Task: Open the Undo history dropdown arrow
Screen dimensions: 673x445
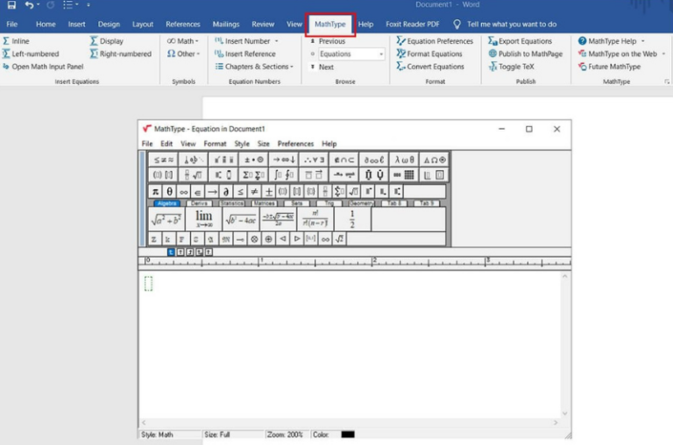Action: [x=39, y=4]
